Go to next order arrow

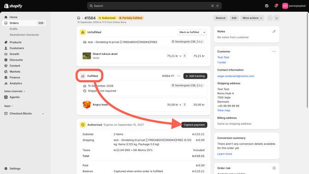click(276, 18)
